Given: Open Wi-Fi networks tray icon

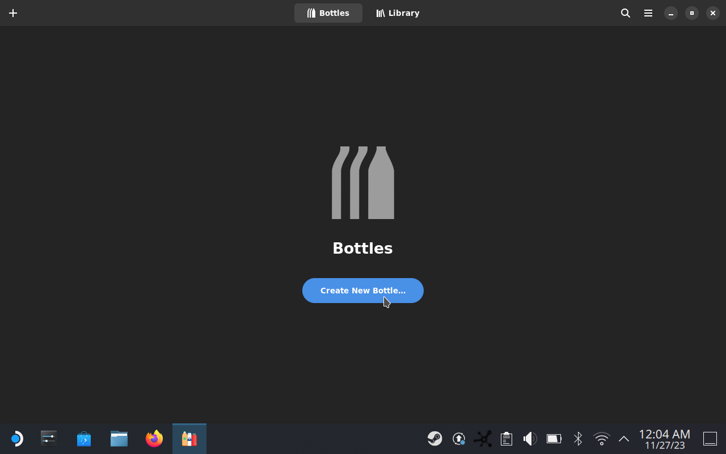Looking at the screenshot, I should (x=601, y=439).
